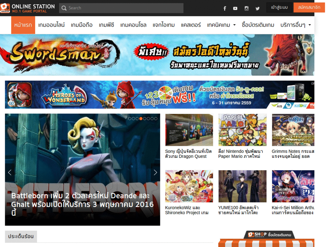The height and width of the screenshot is (247, 329).
Task: Open the Paper Mario thumbnail
Action: [242, 130]
